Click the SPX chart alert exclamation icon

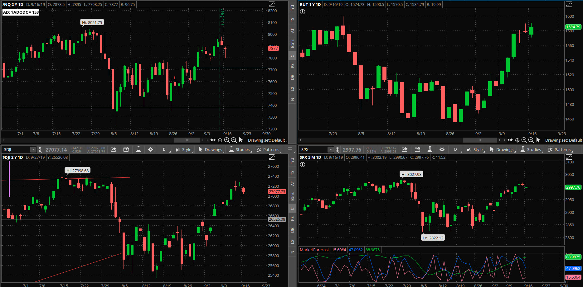click(303, 165)
